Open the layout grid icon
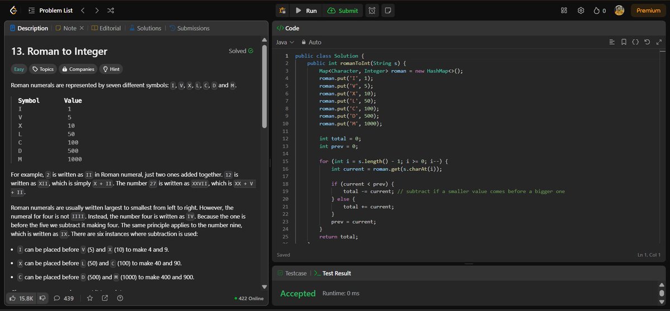The image size is (670, 311). coord(564,11)
